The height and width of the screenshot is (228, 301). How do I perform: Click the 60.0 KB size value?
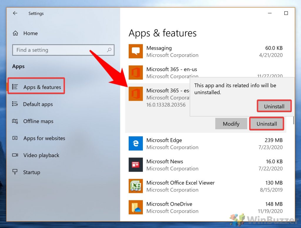tap(274, 48)
